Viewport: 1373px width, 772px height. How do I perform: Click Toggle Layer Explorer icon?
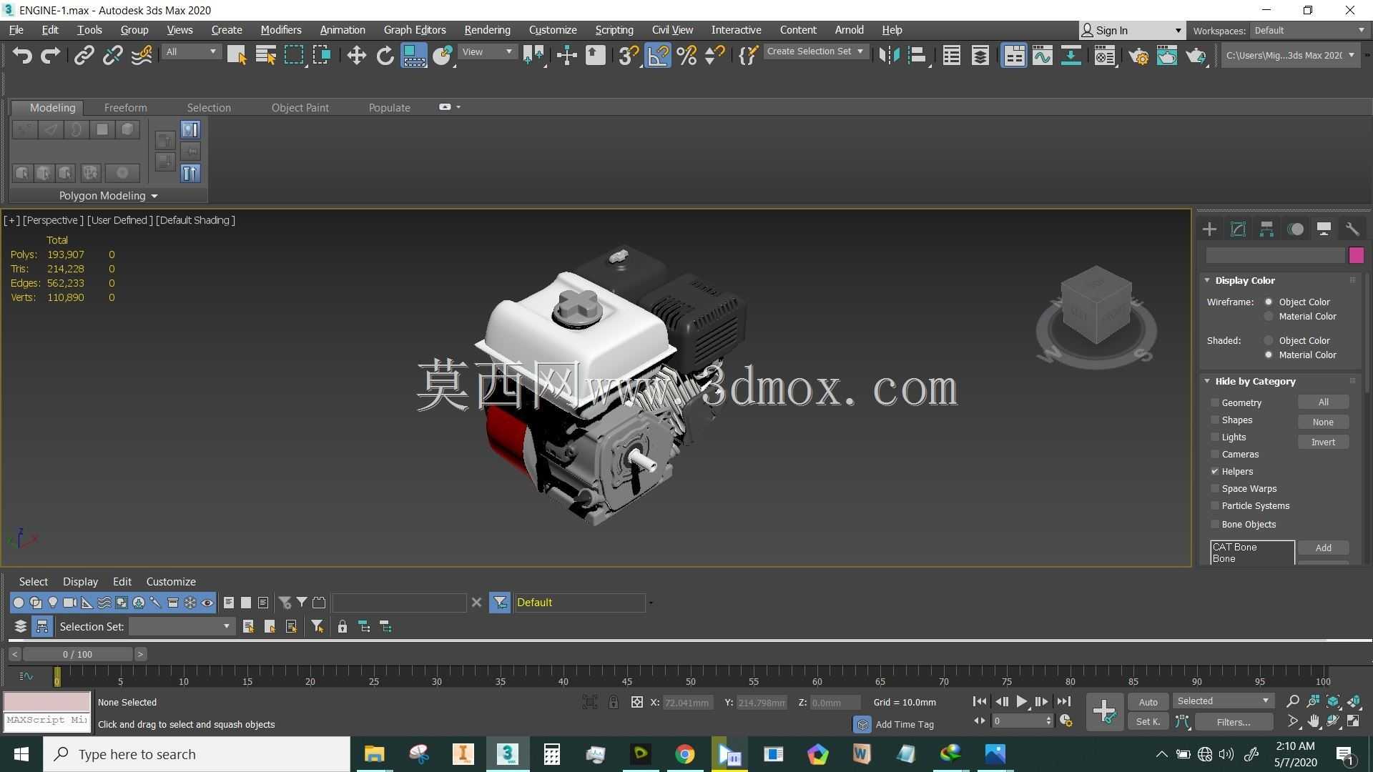[980, 55]
